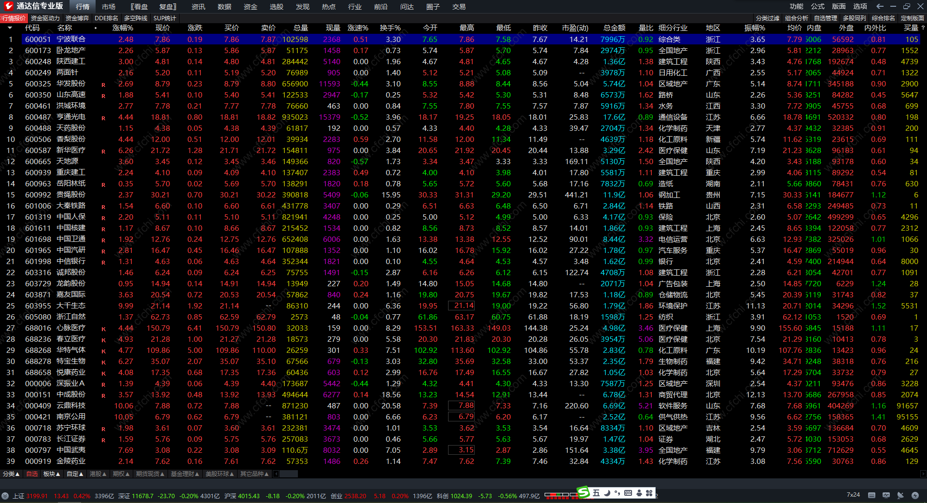Open the 选项 menu
This screenshot has width=927, height=503.
(860, 6)
